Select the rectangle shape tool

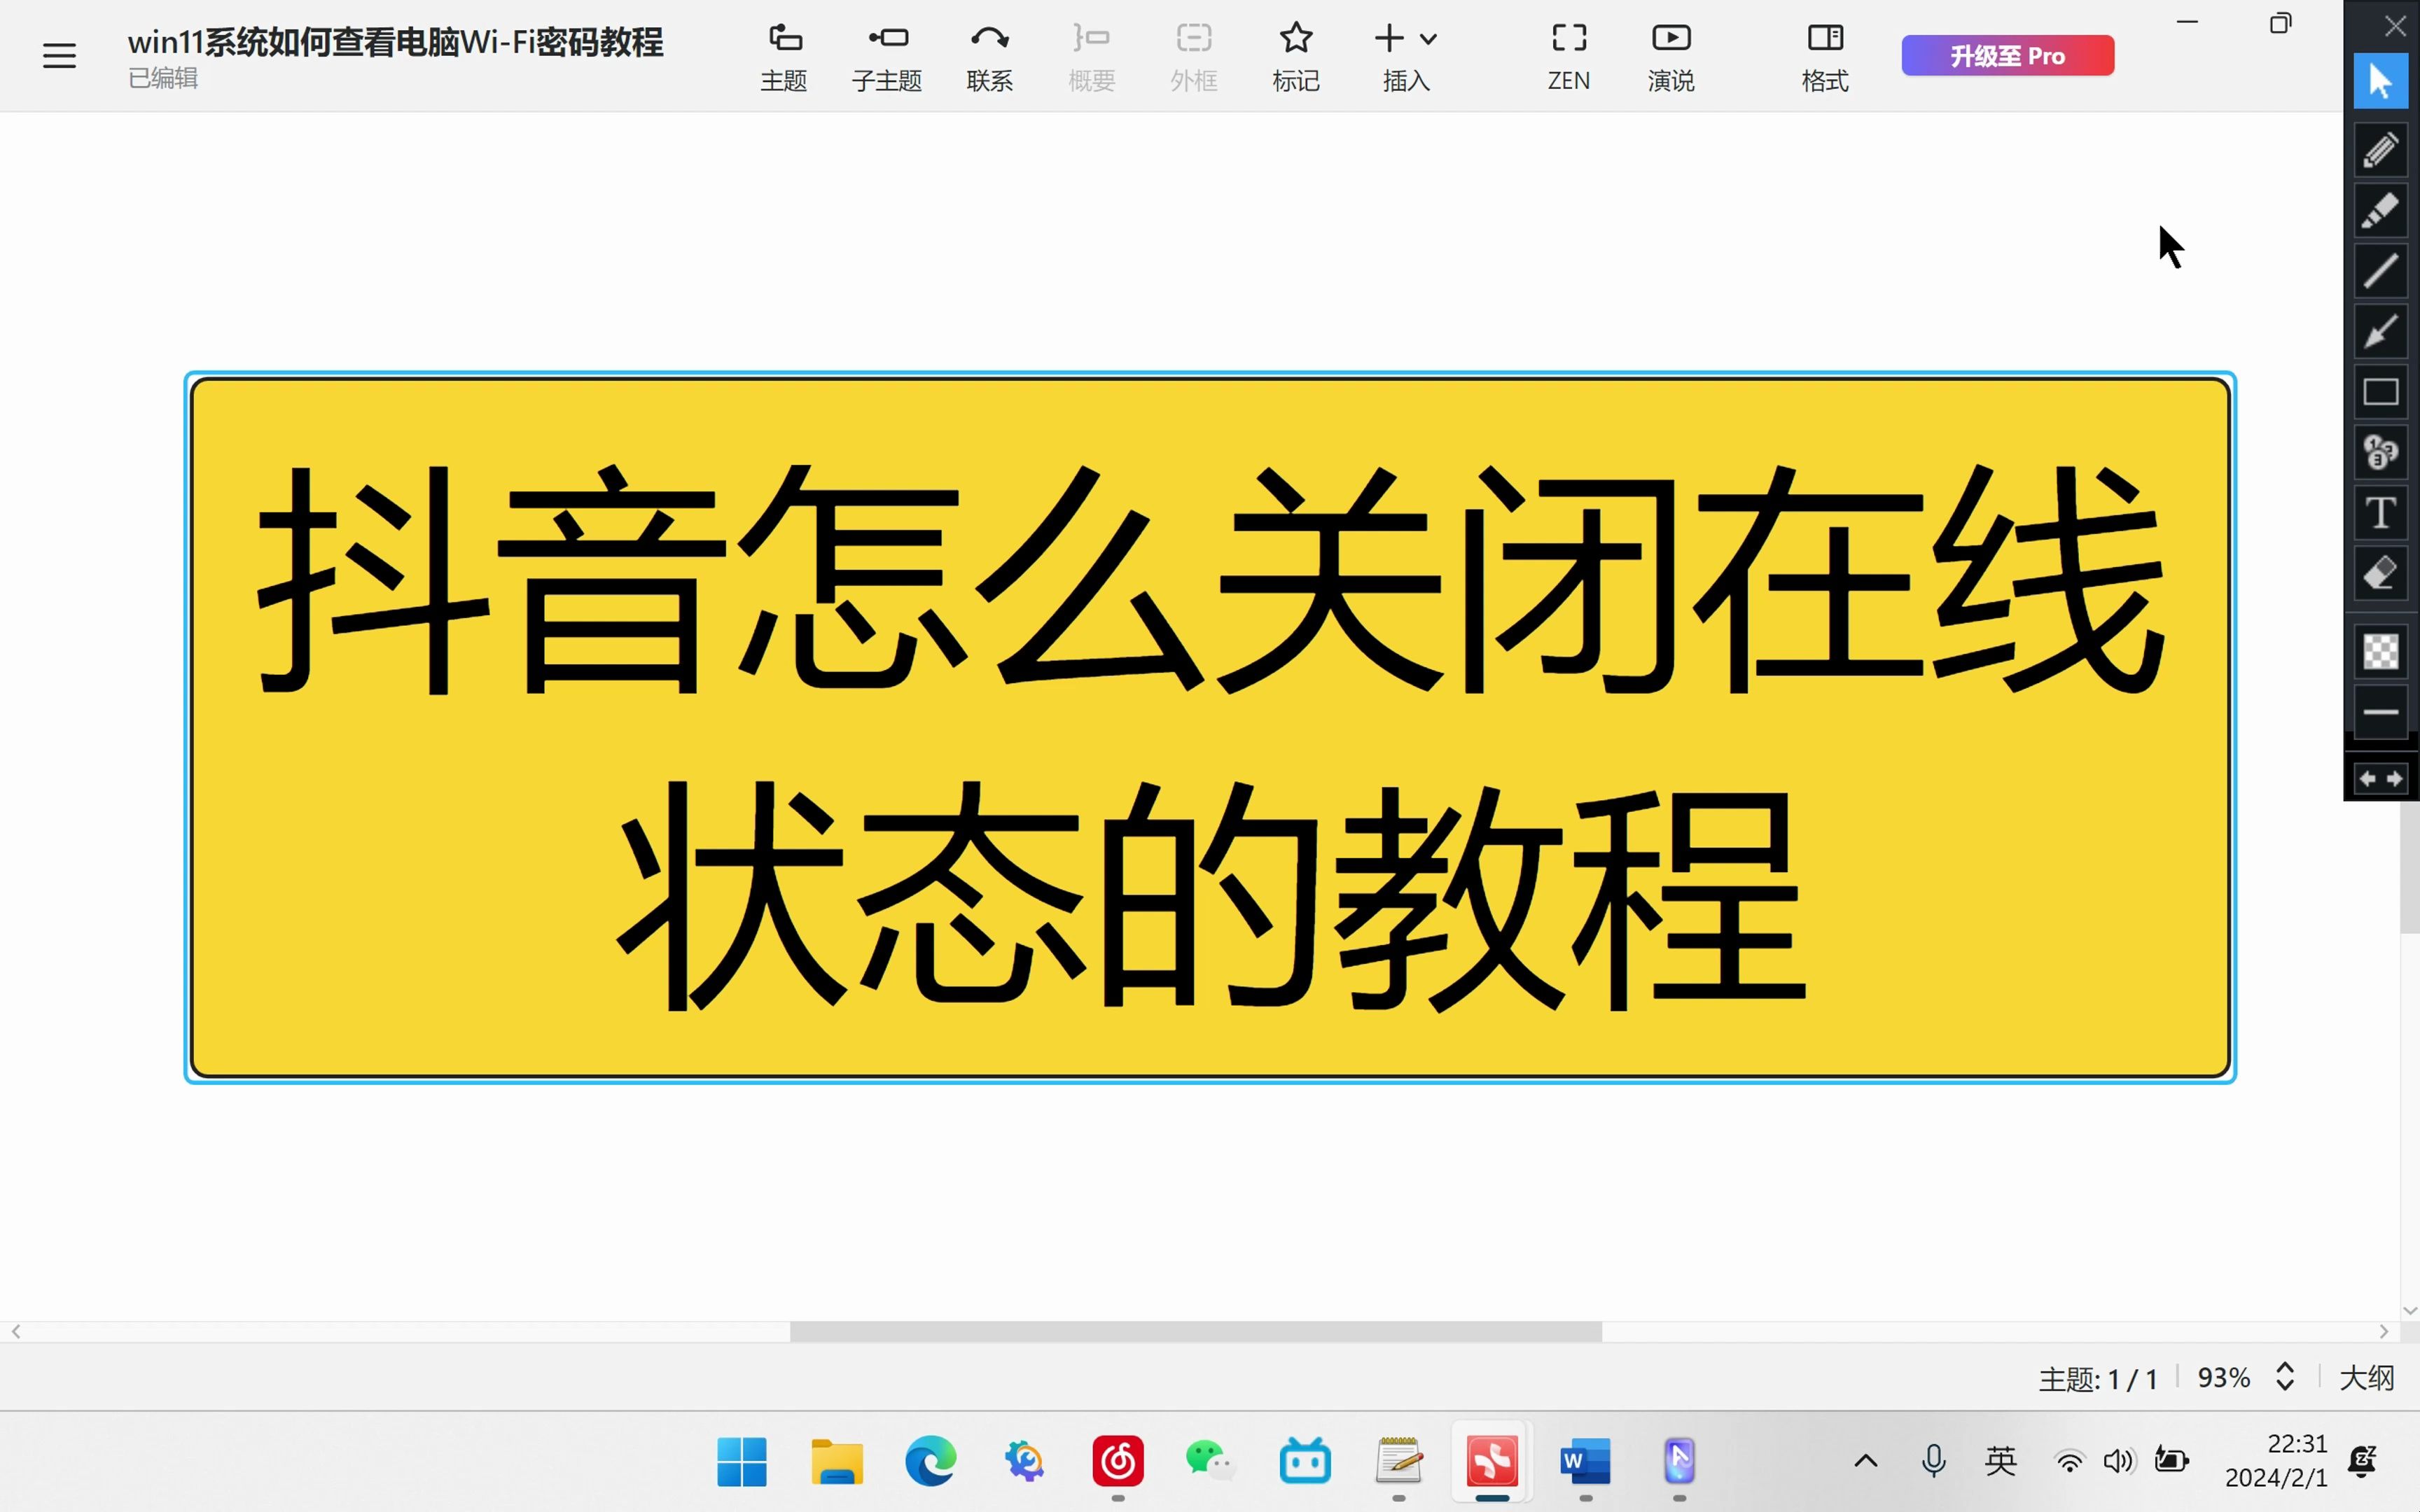pos(2380,392)
